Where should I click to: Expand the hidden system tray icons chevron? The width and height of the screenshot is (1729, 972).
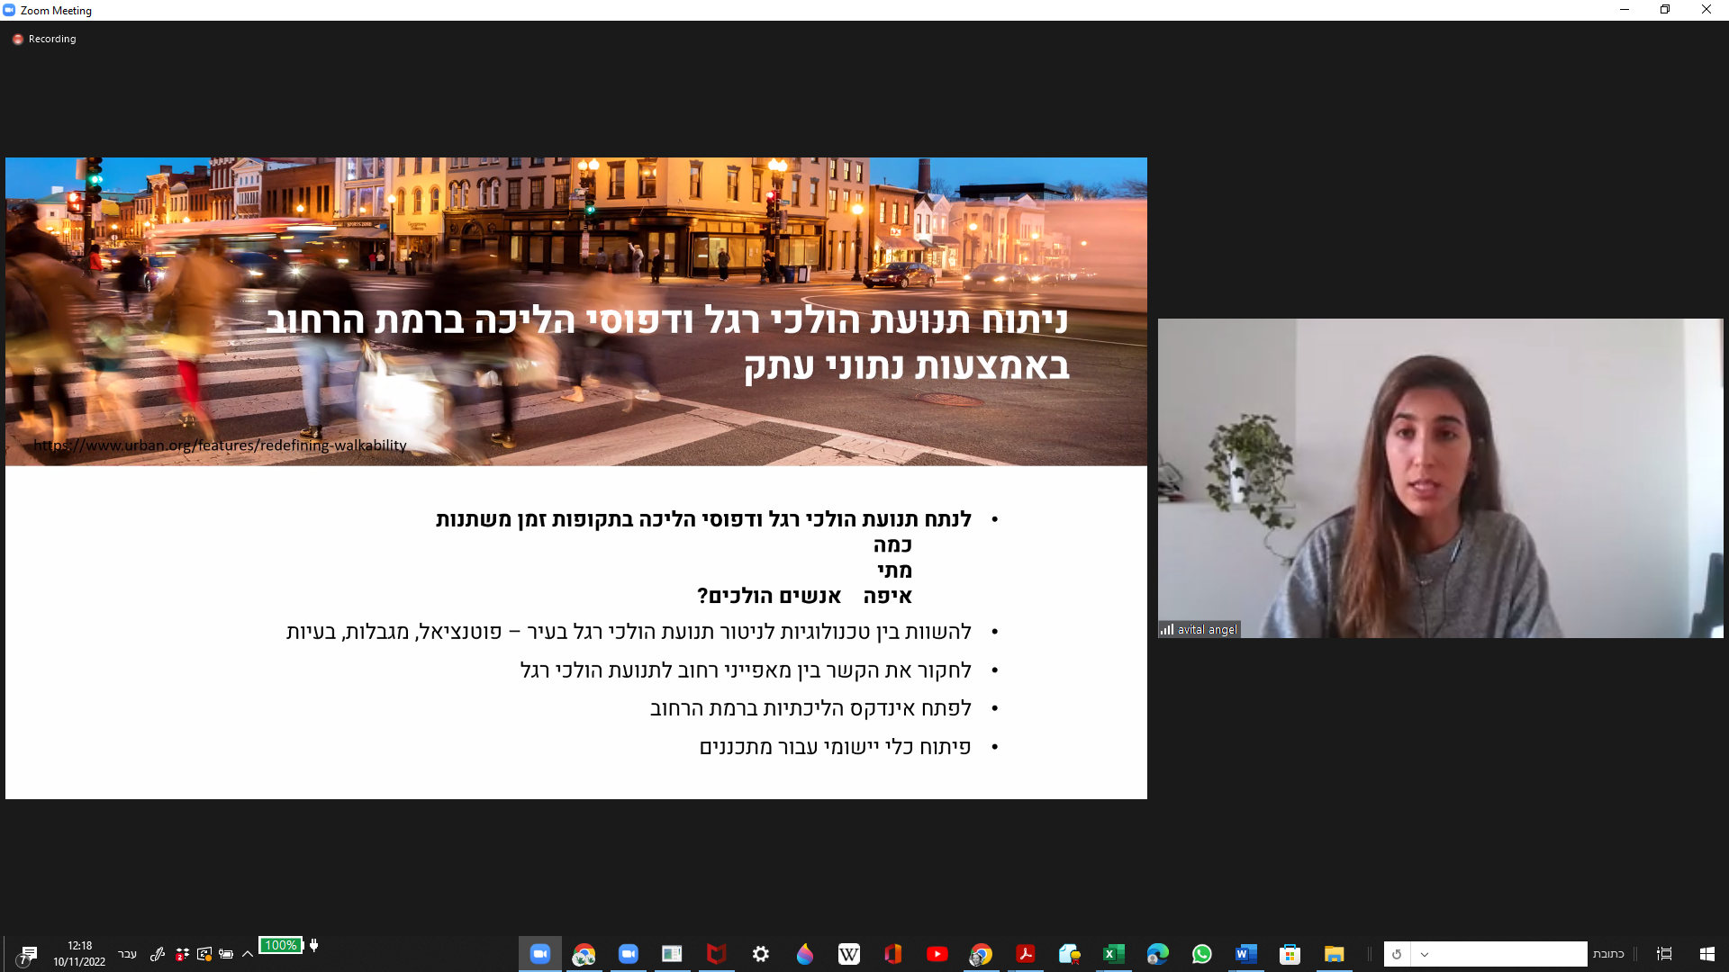(248, 954)
